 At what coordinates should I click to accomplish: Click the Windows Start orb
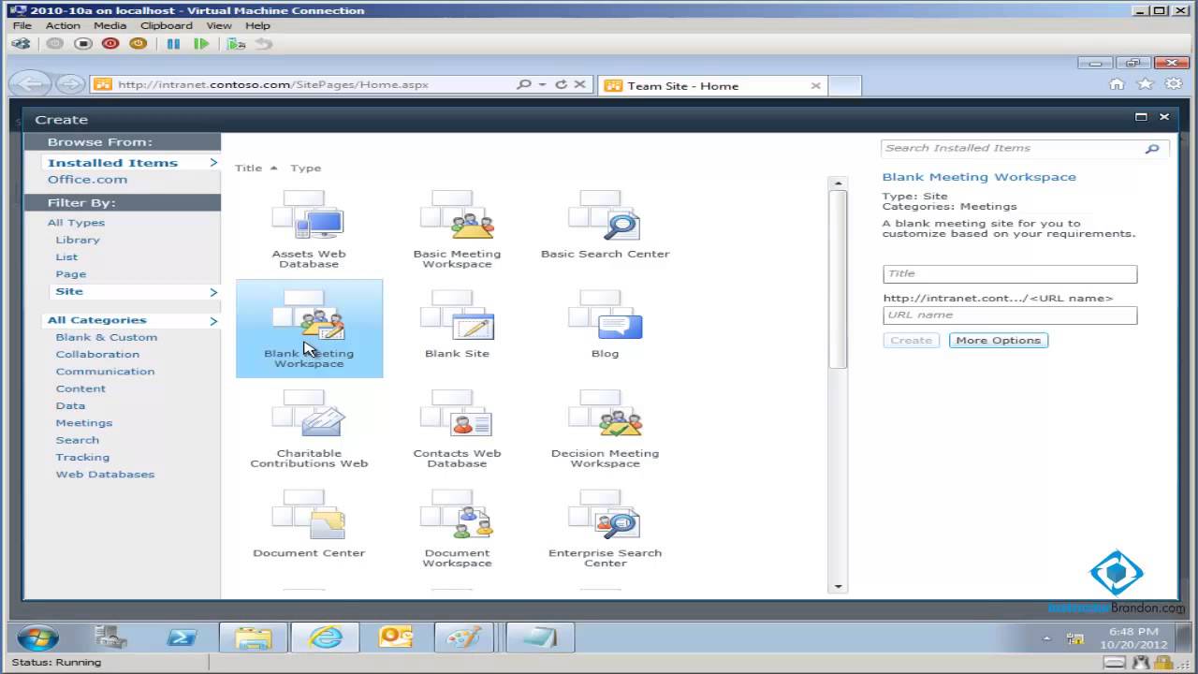point(37,638)
